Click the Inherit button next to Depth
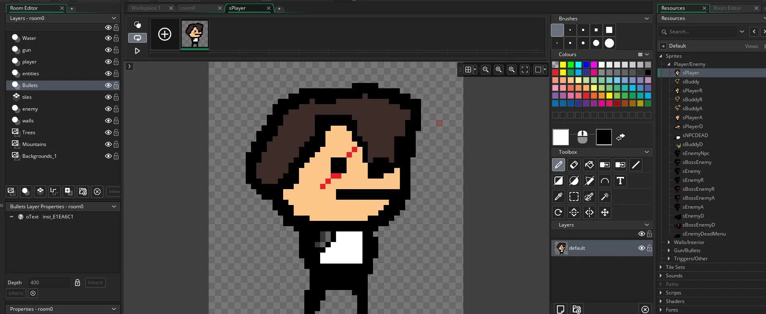 click(96, 283)
